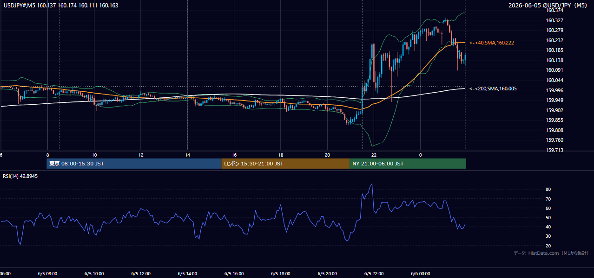Screen dimensions: 594x278
Task: Click price axis value 160.374
Action: tap(554, 10)
